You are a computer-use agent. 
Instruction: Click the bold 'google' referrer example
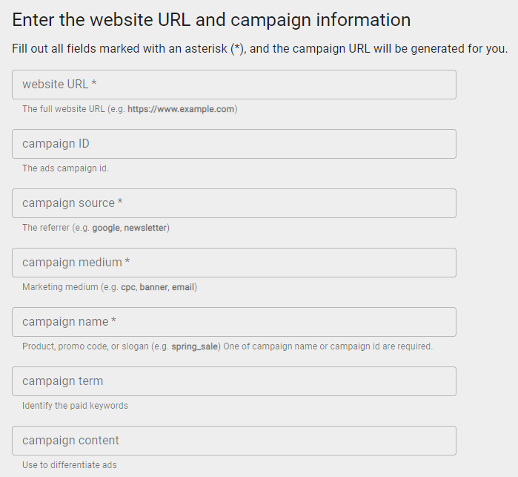tap(106, 228)
